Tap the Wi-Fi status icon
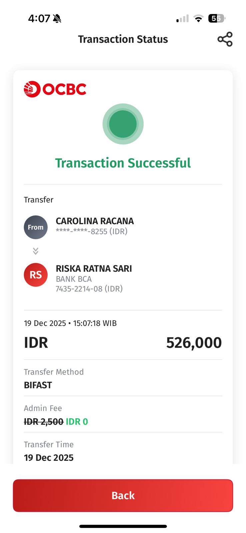The image size is (246, 533). (x=198, y=19)
